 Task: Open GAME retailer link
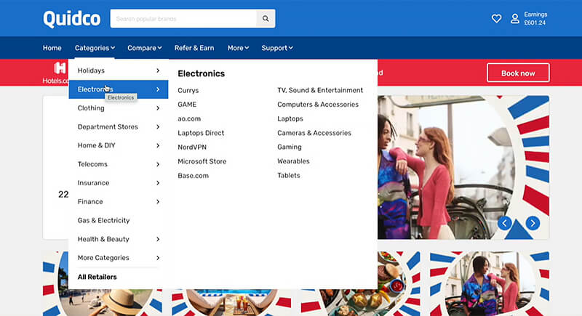tap(187, 105)
